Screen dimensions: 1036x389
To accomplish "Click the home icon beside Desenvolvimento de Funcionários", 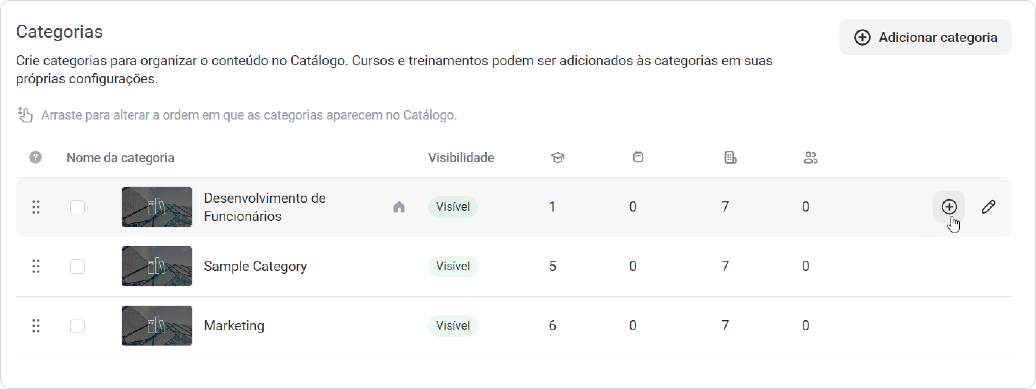I will [x=399, y=207].
